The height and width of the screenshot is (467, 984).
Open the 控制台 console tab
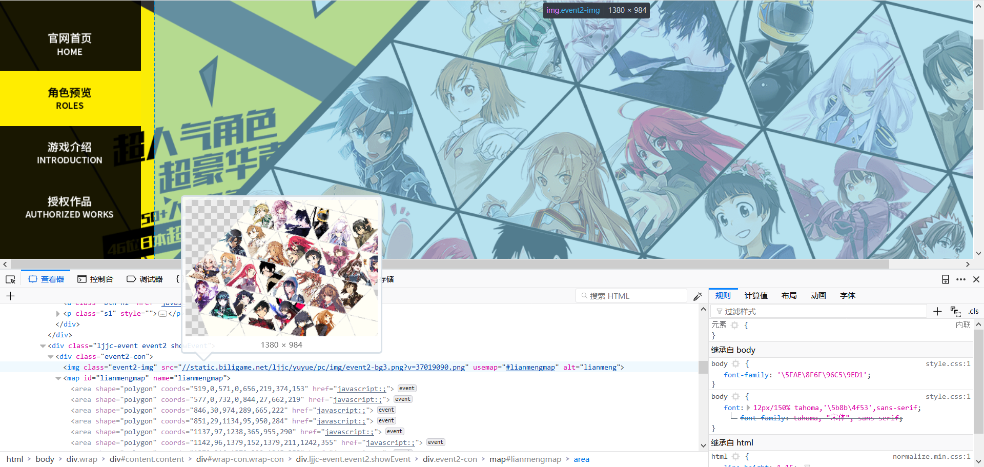coord(95,279)
